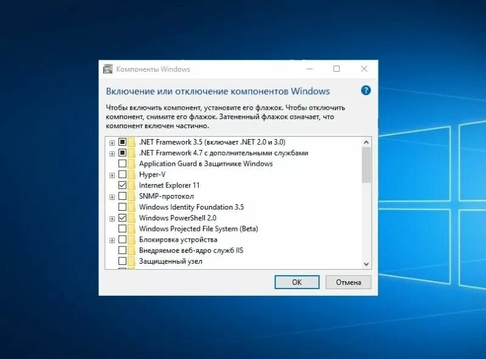Click folder icon beside Защищенный узел
Viewport: 486px width, 359px height.
[x=132, y=261]
